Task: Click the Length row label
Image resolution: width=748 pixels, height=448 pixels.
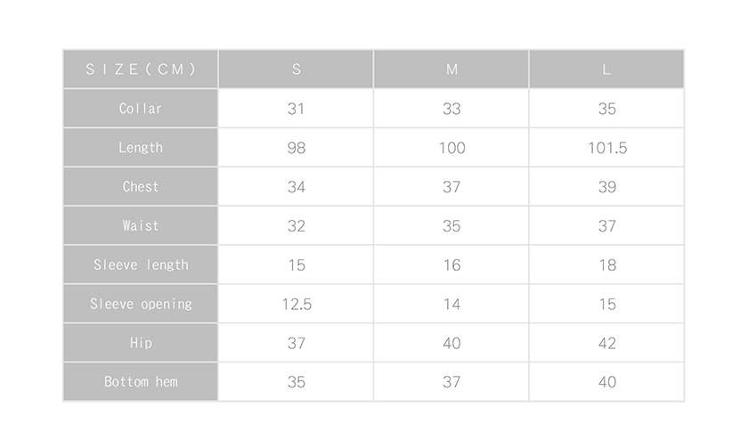Action: [x=141, y=148]
